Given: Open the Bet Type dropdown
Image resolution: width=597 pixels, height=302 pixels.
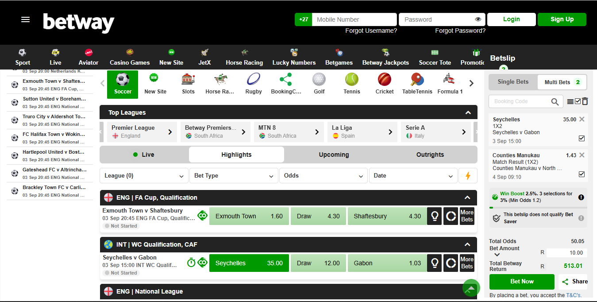Looking at the screenshot, I should coord(234,175).
